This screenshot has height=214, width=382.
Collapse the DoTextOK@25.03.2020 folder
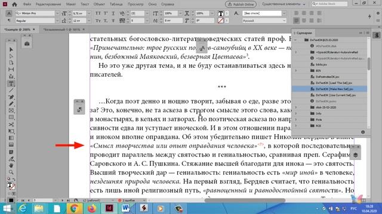click(x=295, y=40)
